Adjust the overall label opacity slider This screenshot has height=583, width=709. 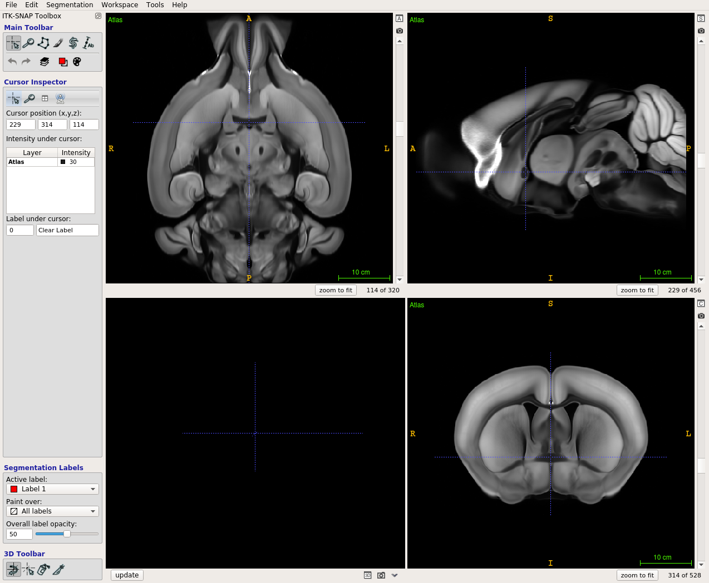tap(67, 534)
